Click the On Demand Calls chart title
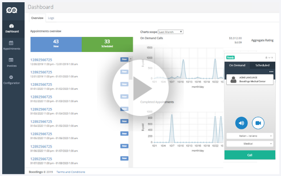The width and height of the screenshot is (281, 176). point(152,38)
